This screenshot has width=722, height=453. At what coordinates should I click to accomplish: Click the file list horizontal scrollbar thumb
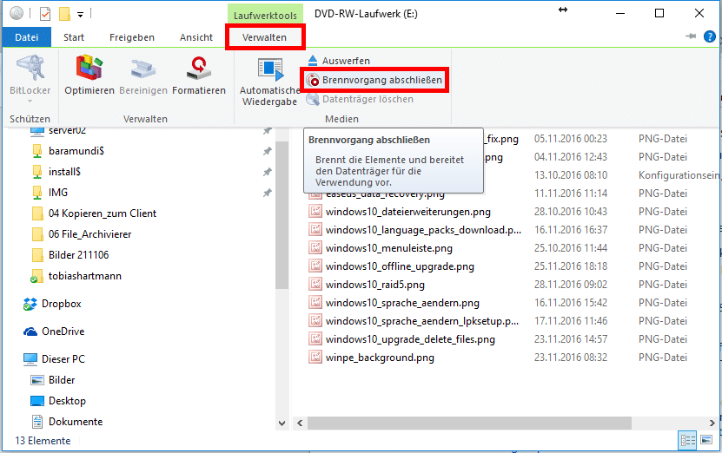(470, 423)
